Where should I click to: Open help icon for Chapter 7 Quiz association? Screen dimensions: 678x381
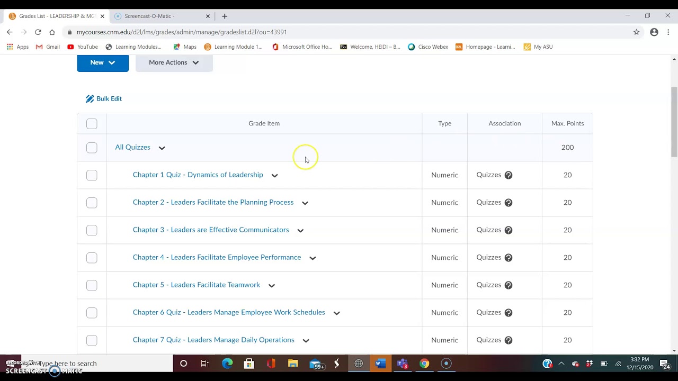coord(508,340)
